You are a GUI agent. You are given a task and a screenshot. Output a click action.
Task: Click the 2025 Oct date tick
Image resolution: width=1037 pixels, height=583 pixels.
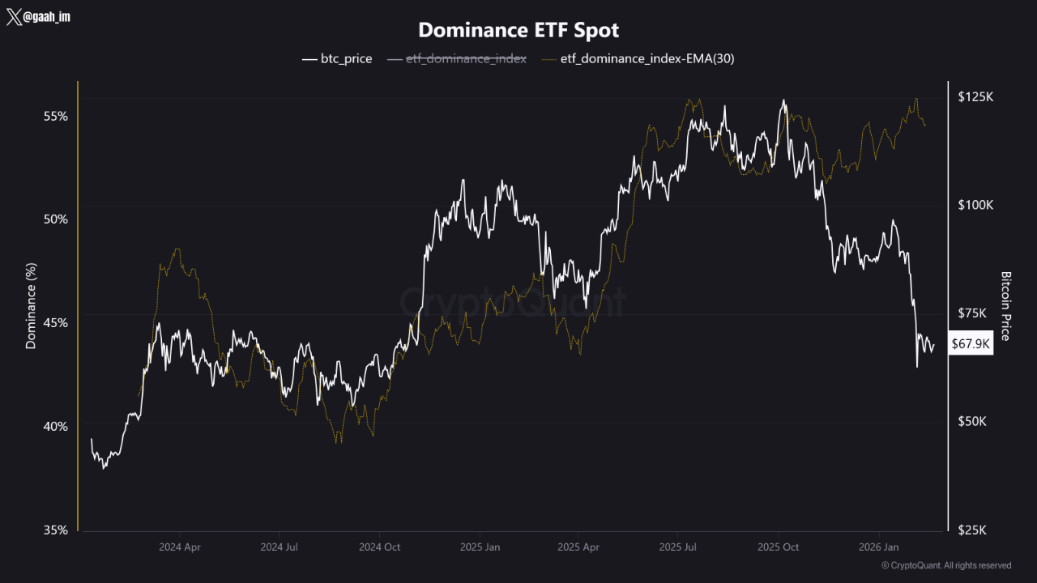[x=779, y=547]
